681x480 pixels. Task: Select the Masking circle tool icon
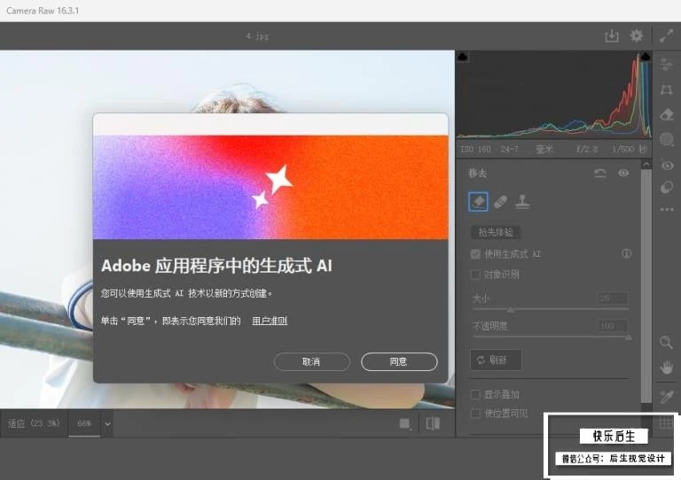[x=666, y=139]
